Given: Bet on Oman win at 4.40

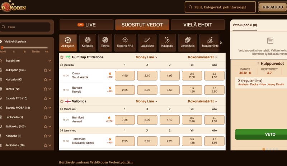Looking at the screenshot, I should (x=125, y=75).
